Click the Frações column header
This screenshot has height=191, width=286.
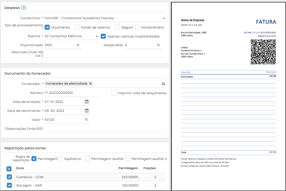149,168
